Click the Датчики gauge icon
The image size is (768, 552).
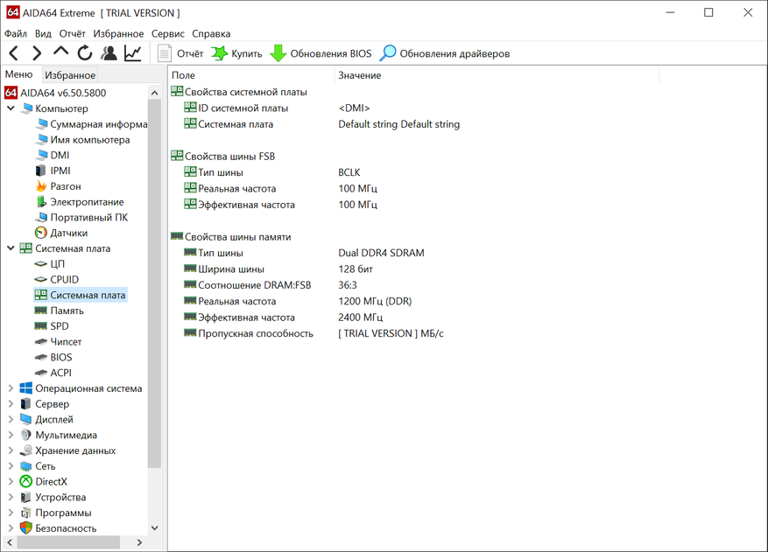tap(41, 233)
